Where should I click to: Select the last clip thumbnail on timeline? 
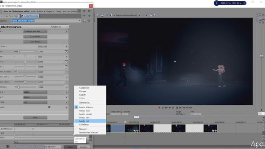(x=210, y=128)
